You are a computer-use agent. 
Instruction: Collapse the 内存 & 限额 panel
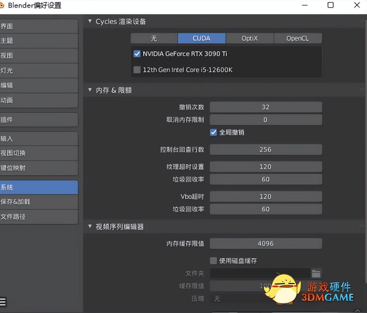[x=90, y=90]
